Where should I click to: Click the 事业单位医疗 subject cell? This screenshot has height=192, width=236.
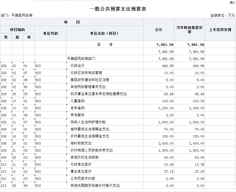81,172
